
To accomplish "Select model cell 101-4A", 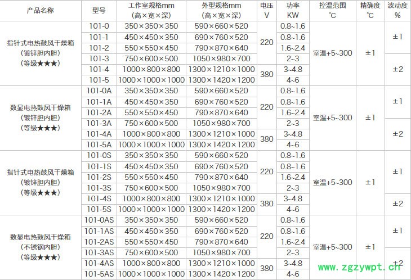I will point(99,134).
